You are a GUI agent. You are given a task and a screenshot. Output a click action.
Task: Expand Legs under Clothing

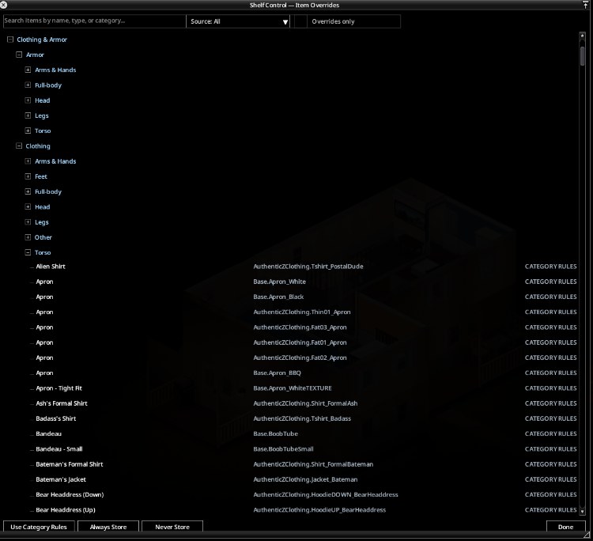coord(28,222)
